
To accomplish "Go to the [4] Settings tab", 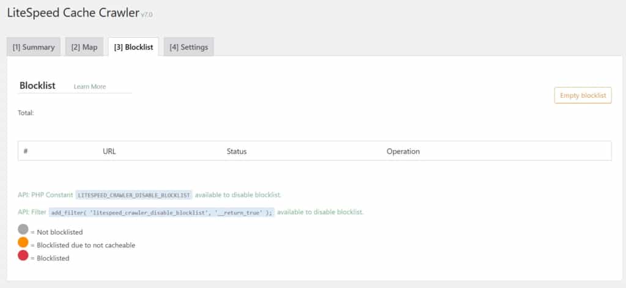I will pos(189,46).
